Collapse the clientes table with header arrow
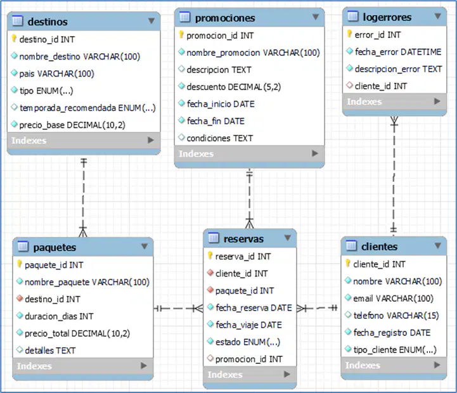The height and width of the screenshot is (393, 457). pyautogui.click(x=437, y=246)
